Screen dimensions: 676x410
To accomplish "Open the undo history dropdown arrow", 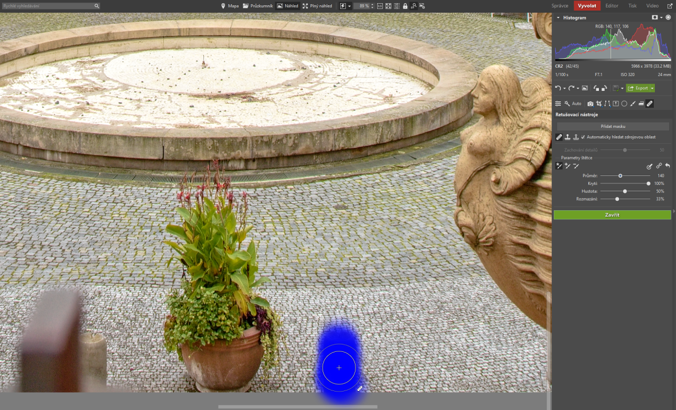I will pos(564,89).
